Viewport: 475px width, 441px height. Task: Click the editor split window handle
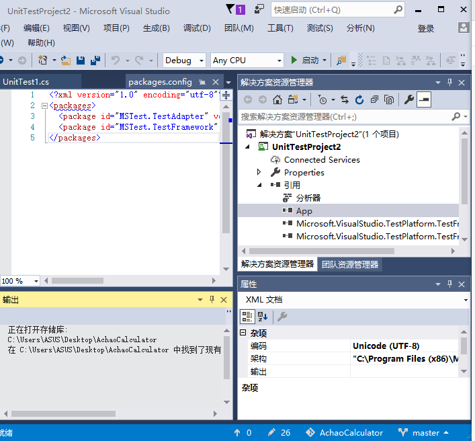pyautogui.click(x=226, y=95)
